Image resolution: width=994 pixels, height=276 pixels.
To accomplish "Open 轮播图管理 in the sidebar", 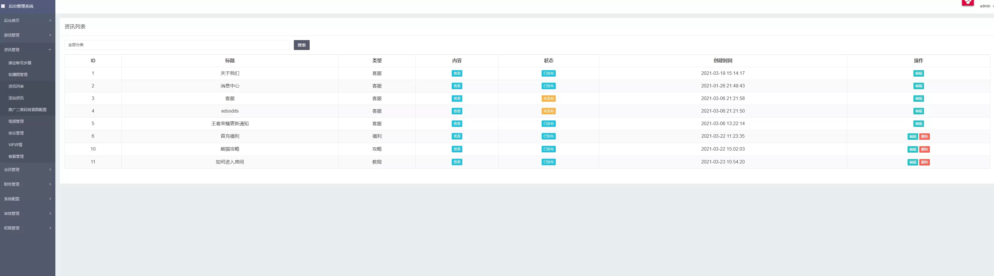I will click(18, 75).
